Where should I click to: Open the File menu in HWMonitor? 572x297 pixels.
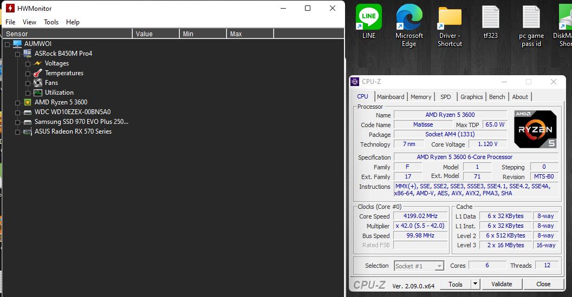coord(10,22)
